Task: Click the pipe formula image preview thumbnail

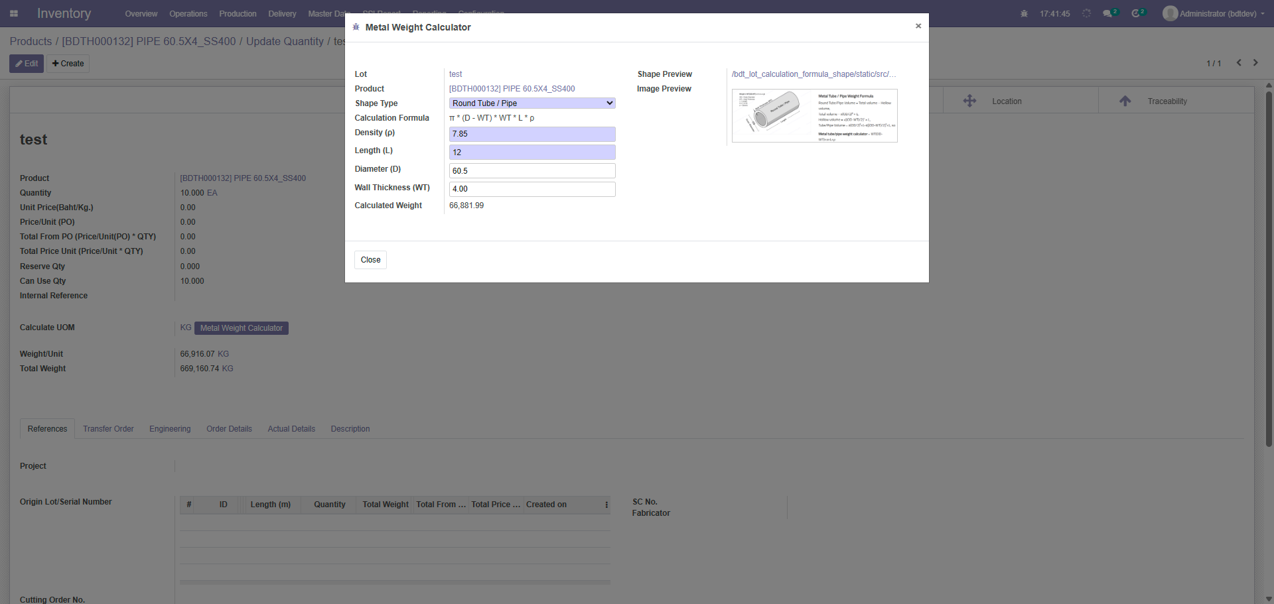Action: (814, 116)
